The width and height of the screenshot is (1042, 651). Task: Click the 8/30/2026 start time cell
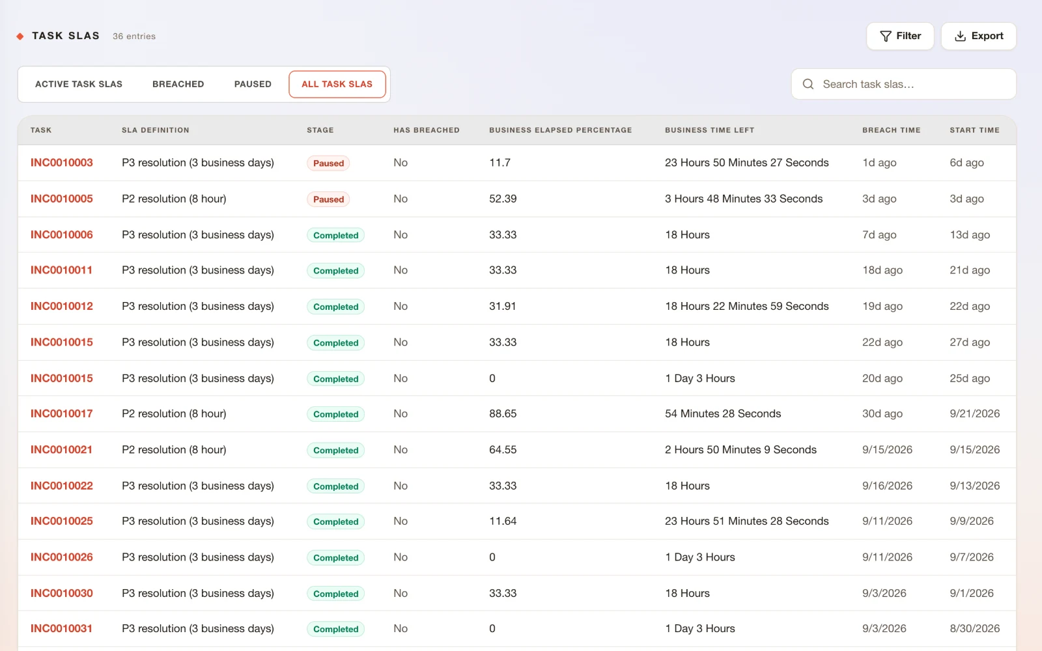point(975,628)
